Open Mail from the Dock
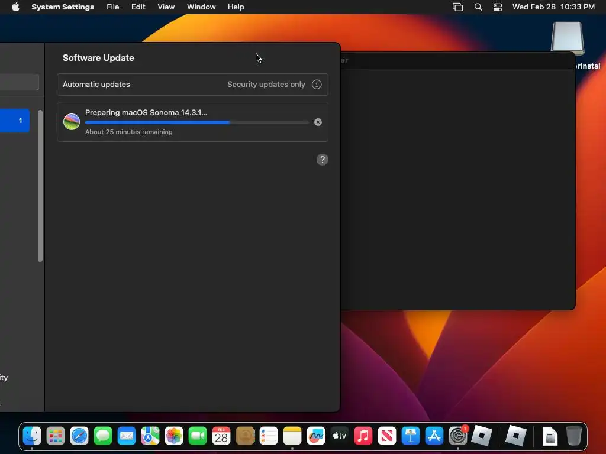This screenshot has height=454, width=606. coord(127,436)
